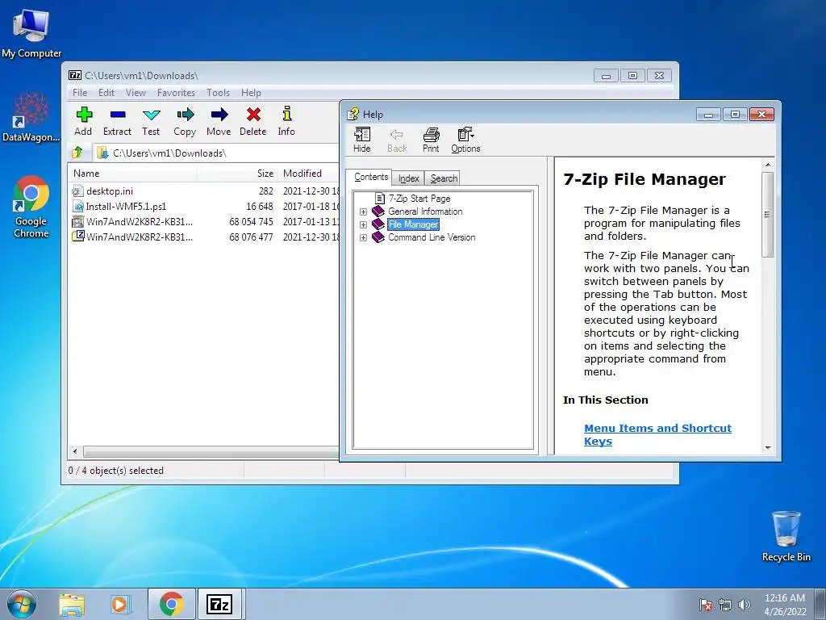Open the View menu
This screenshot has height=620, width=826.
click(x=136, y=93)
